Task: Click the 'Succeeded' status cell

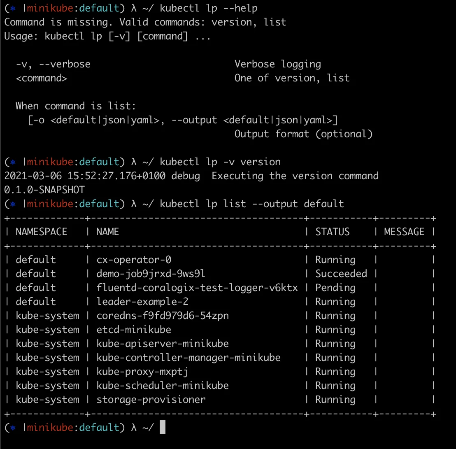Action: [x=341, y=273]
